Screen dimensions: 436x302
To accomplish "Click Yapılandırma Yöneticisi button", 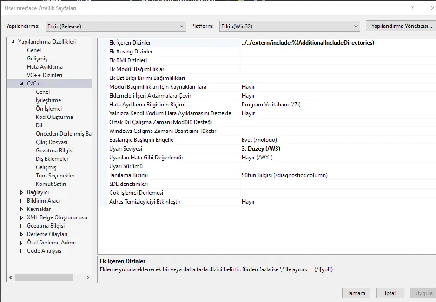I will (x=401, y=26).
